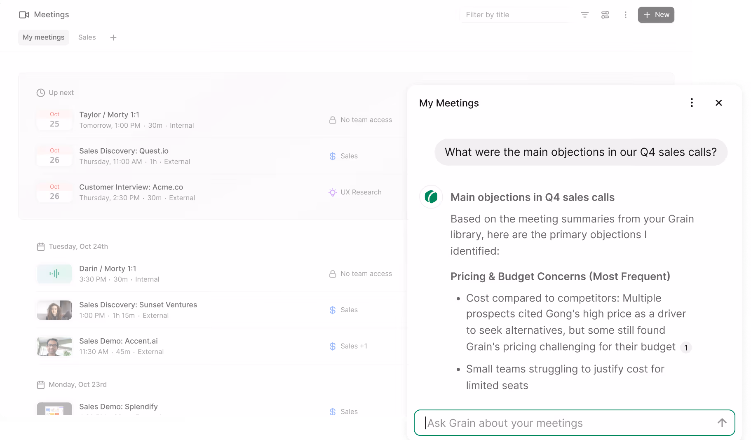Click the Tuesday, Oct 24th calendar icon
The width and height of the screenshot is (751, 440).
click(41, 246)
